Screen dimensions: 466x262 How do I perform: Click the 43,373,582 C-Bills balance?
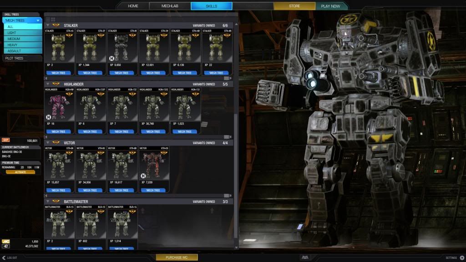tap(31, 246)
